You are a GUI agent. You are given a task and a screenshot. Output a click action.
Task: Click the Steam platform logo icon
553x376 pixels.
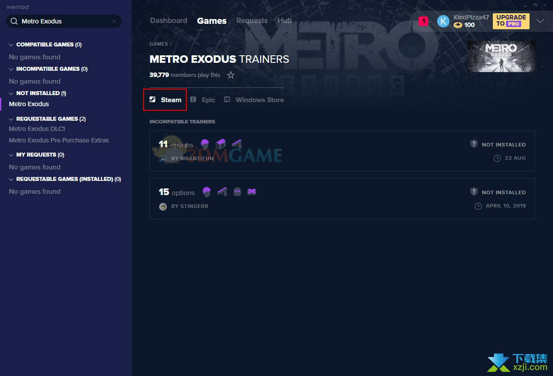(x=152, y=100)
